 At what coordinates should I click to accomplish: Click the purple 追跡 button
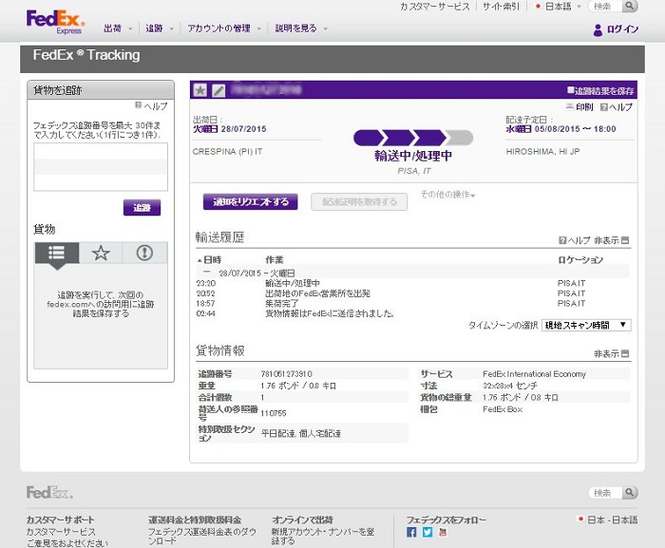point(142,207)
